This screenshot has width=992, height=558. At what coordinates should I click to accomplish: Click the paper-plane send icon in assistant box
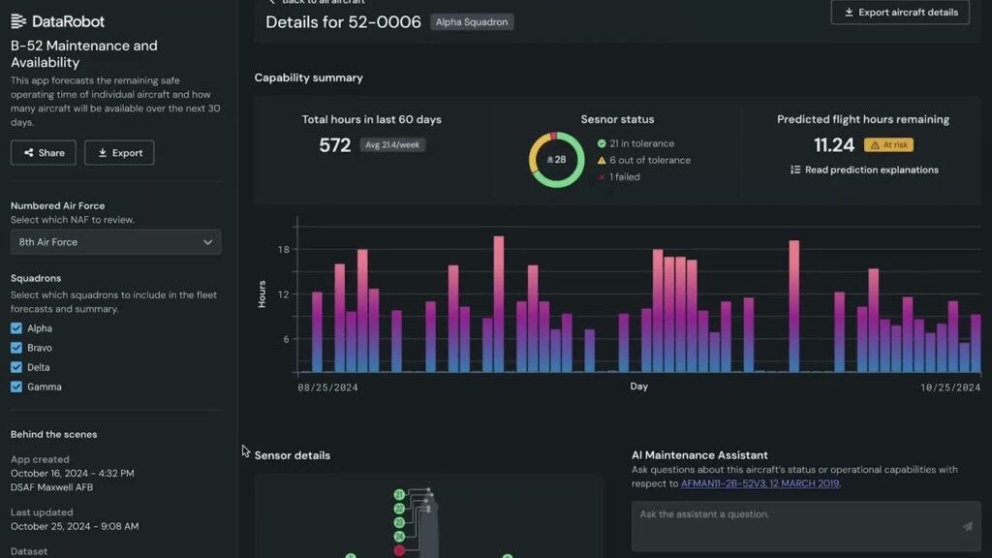click(x=965, y=524)
